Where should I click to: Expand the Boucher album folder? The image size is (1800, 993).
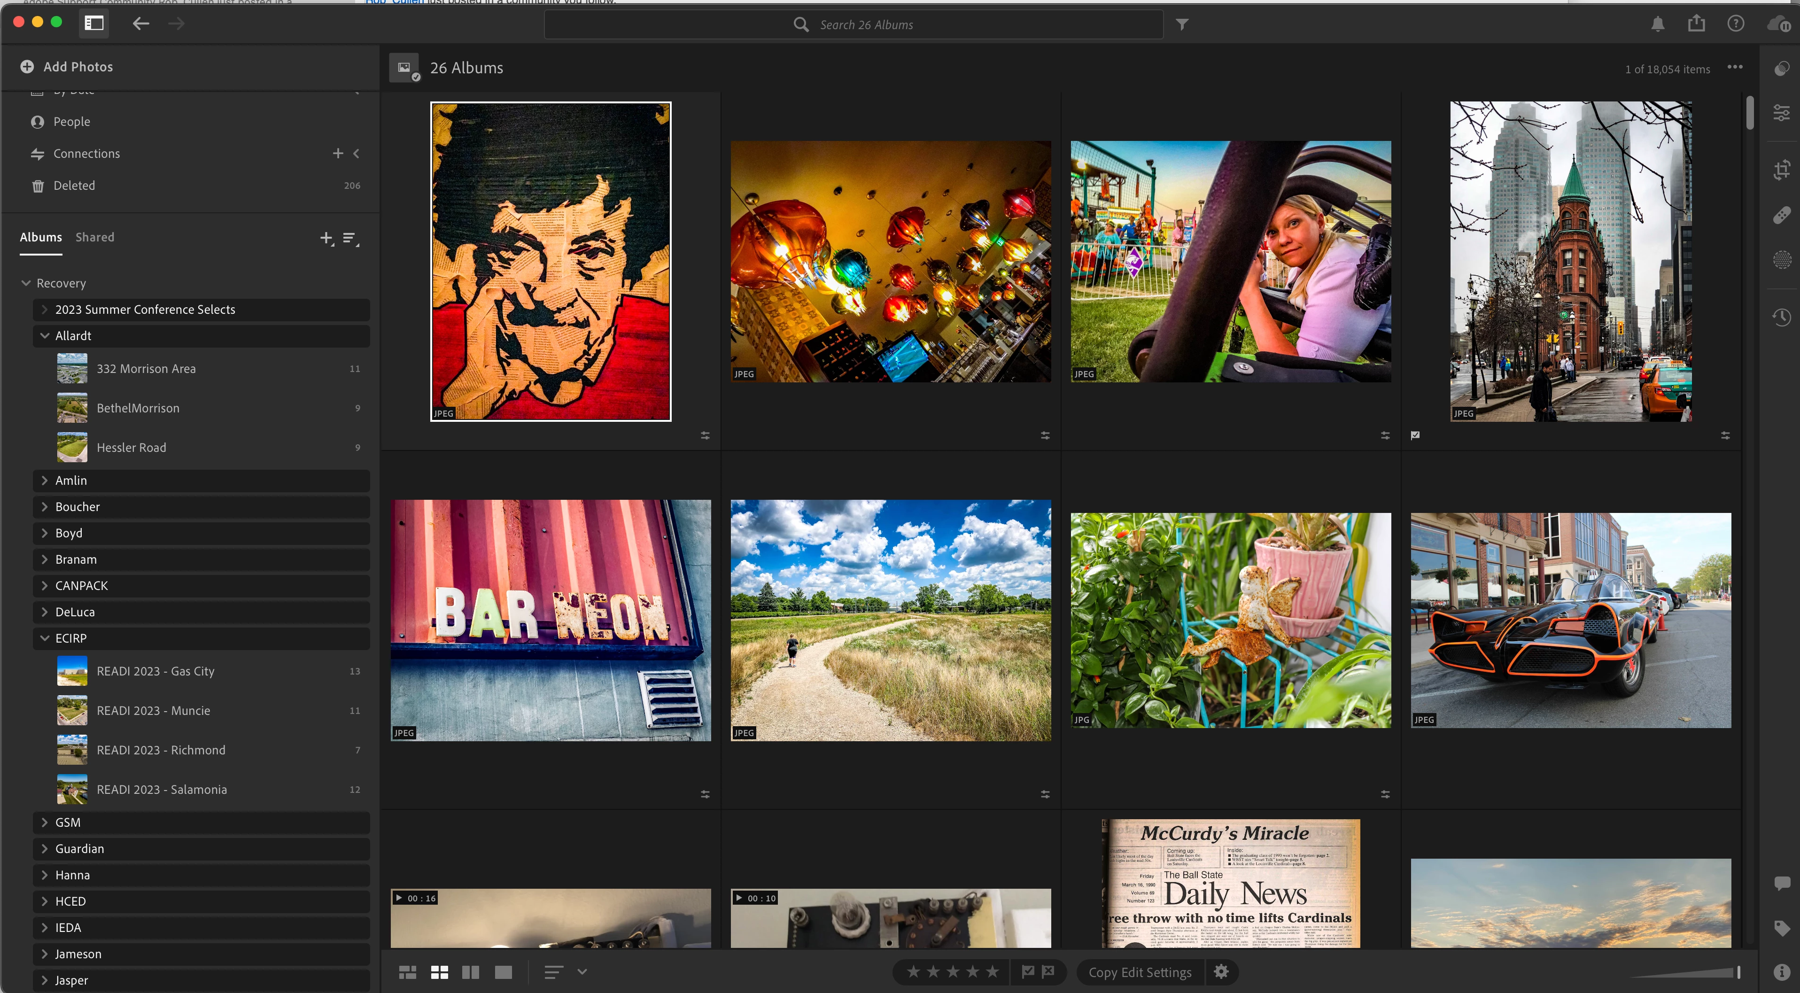(45, 507)
